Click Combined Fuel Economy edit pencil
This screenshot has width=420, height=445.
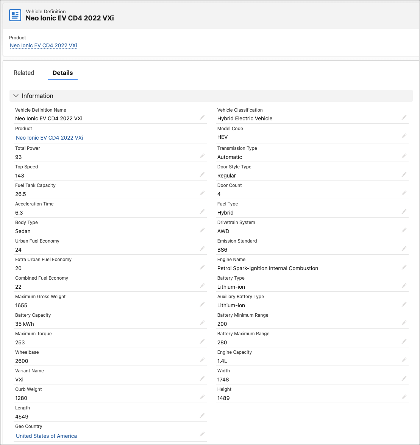202,285
